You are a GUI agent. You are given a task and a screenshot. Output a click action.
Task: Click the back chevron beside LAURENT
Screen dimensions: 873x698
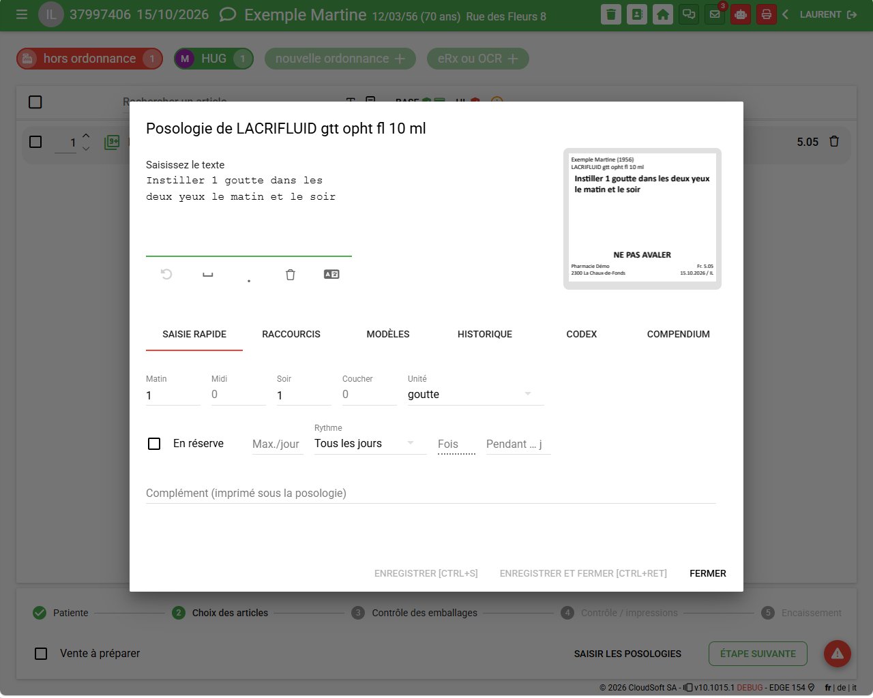[x=786, y=14]
